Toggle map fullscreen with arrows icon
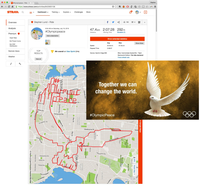Viewport: 201px width, 186px height. coord(134,179)
